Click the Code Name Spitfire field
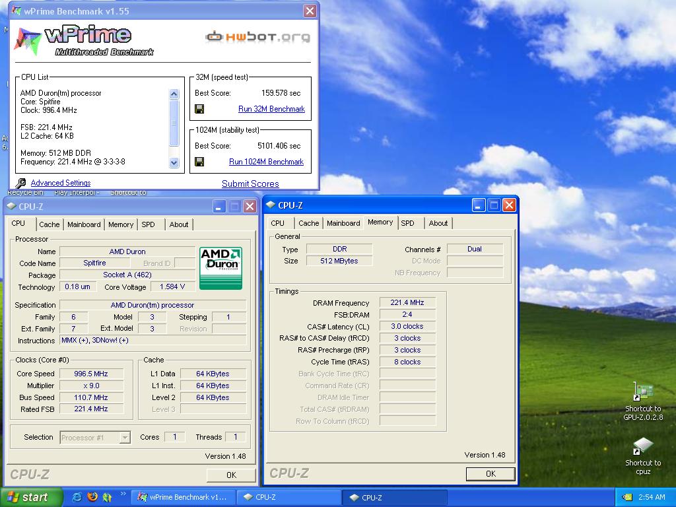The image size is (676, 507). [95, 263]
